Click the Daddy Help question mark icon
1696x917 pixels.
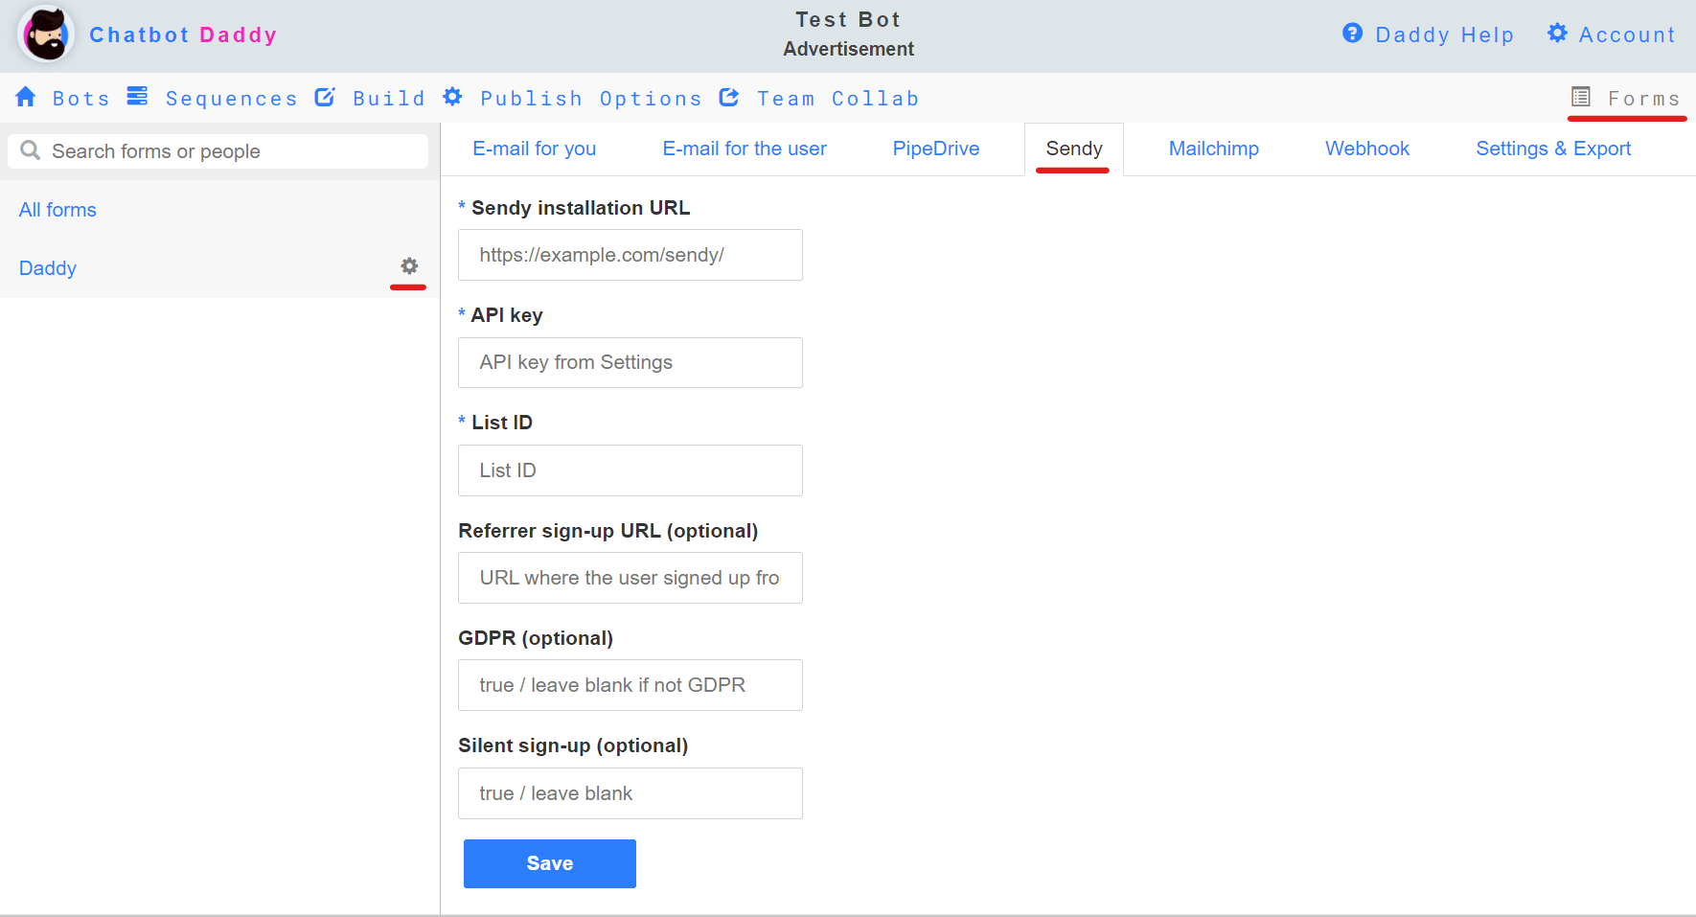[x=1353, y=34]
